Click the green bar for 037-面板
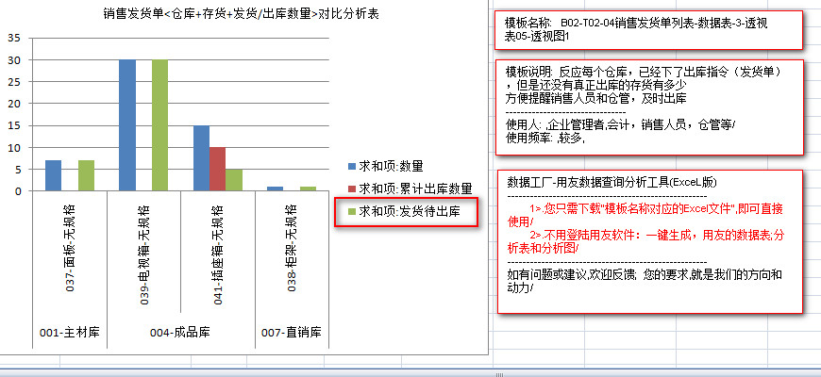821x377 pixels. coord(86,175)
